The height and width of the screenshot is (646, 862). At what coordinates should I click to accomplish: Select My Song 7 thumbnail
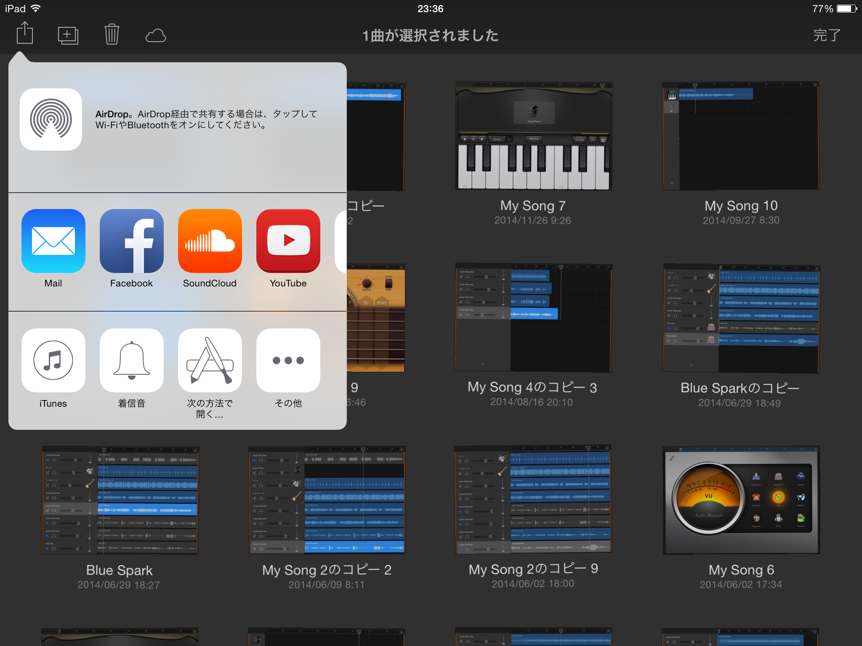[534, 136]
